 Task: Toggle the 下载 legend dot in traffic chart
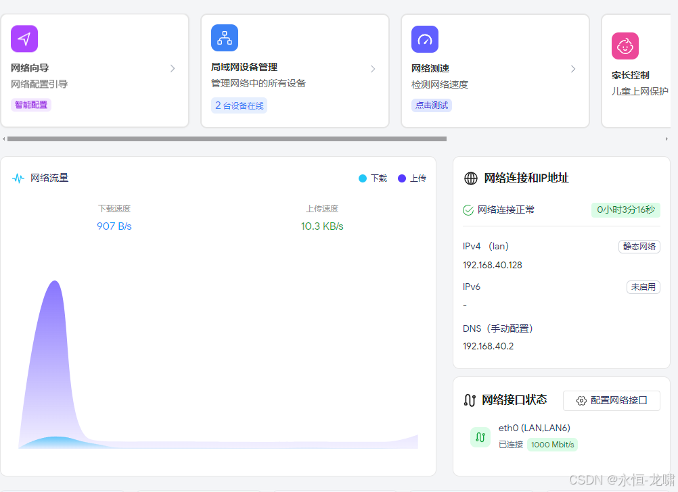[363, 178]
